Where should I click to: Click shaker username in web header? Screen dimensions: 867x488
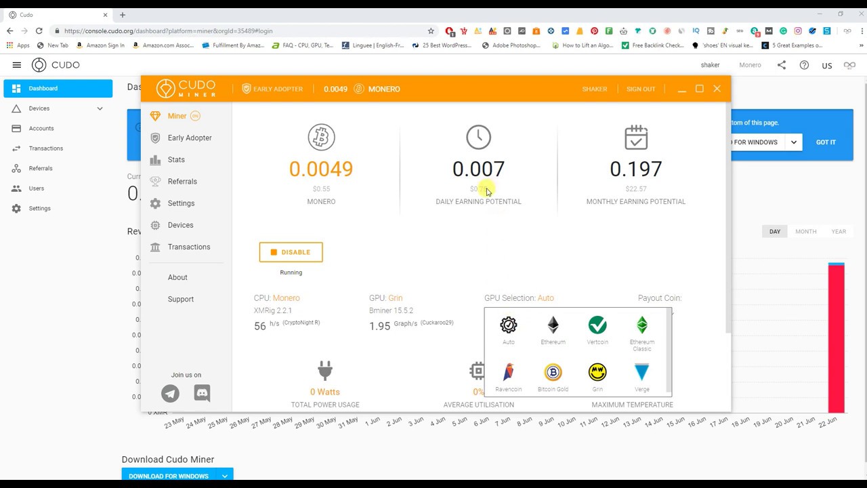(x=710, y=65)
